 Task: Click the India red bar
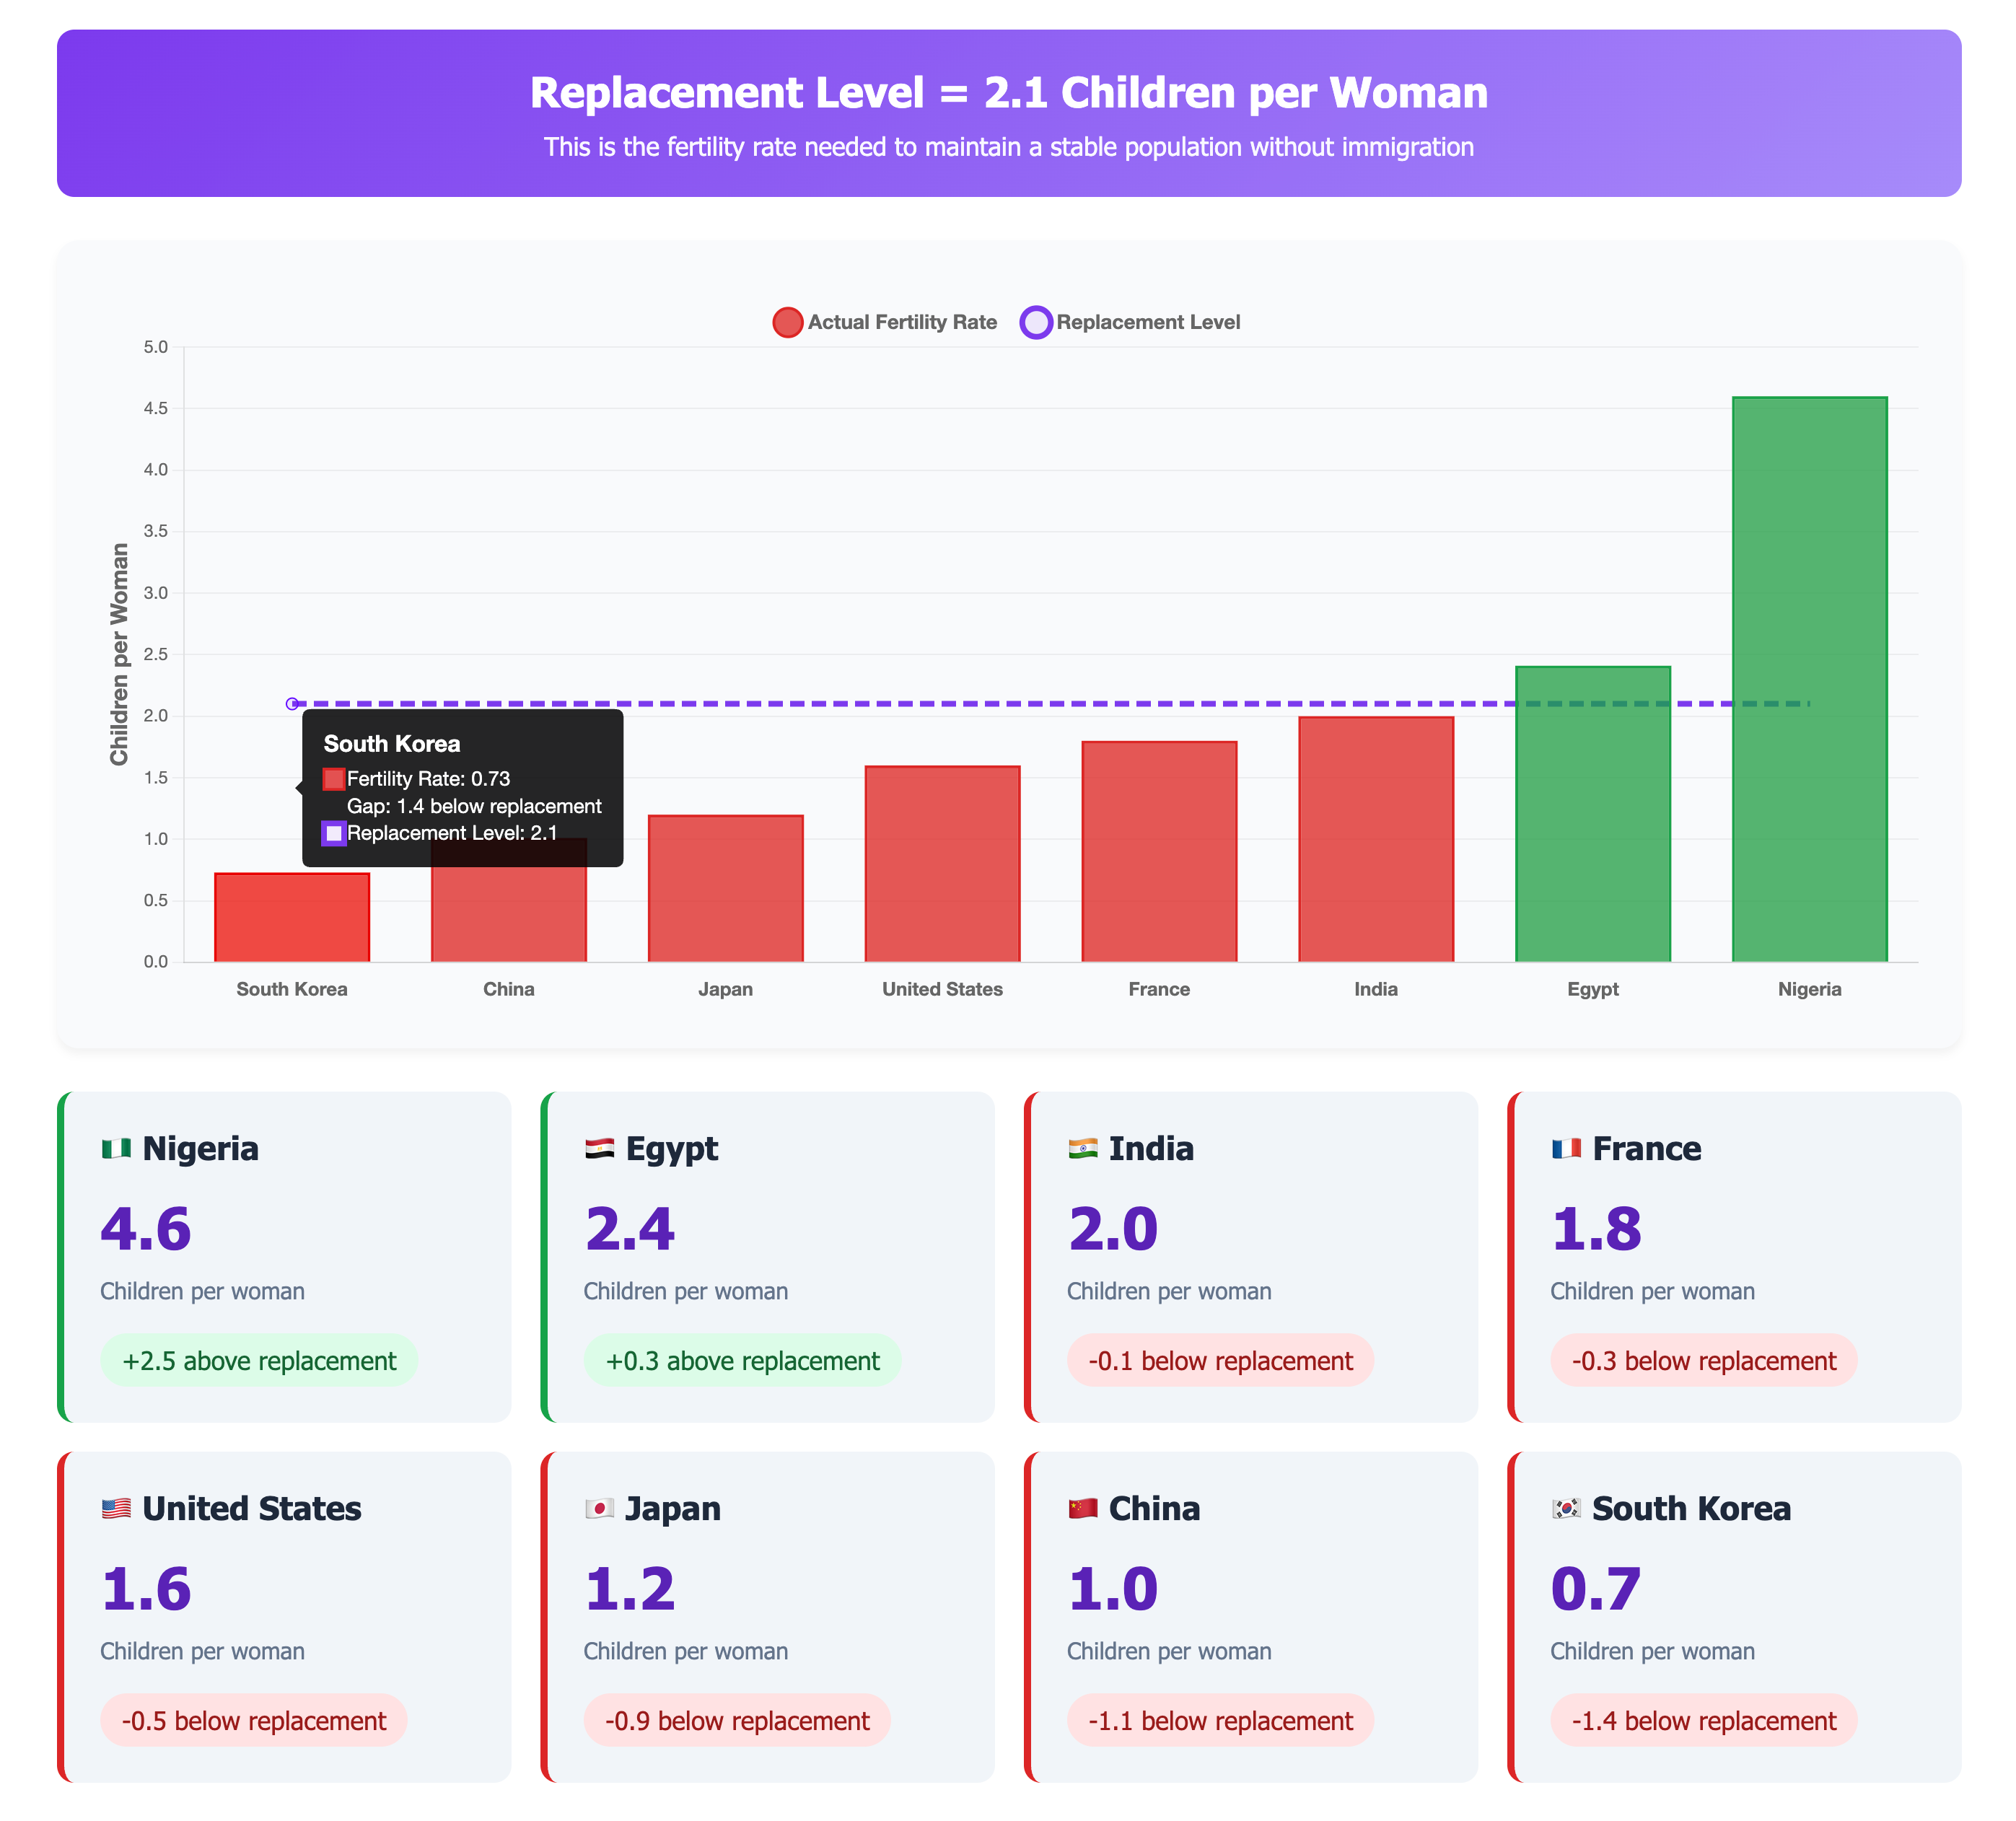coord(1375,840)
